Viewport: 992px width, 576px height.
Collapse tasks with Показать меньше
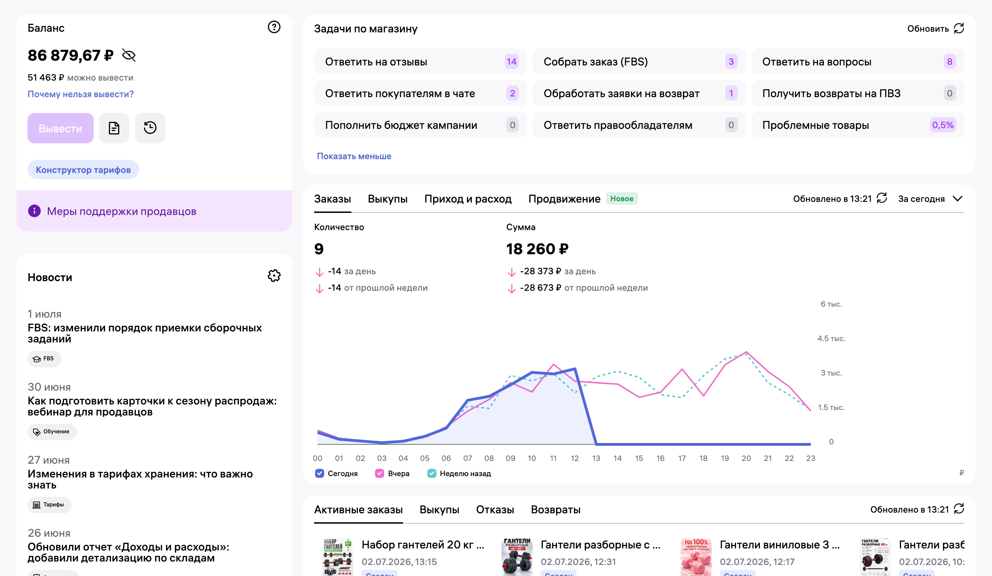point(354,156)
